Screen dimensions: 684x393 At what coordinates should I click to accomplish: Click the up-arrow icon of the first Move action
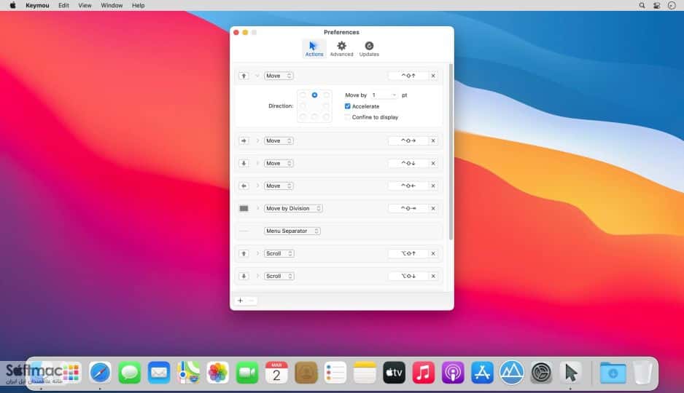point(244,76)
